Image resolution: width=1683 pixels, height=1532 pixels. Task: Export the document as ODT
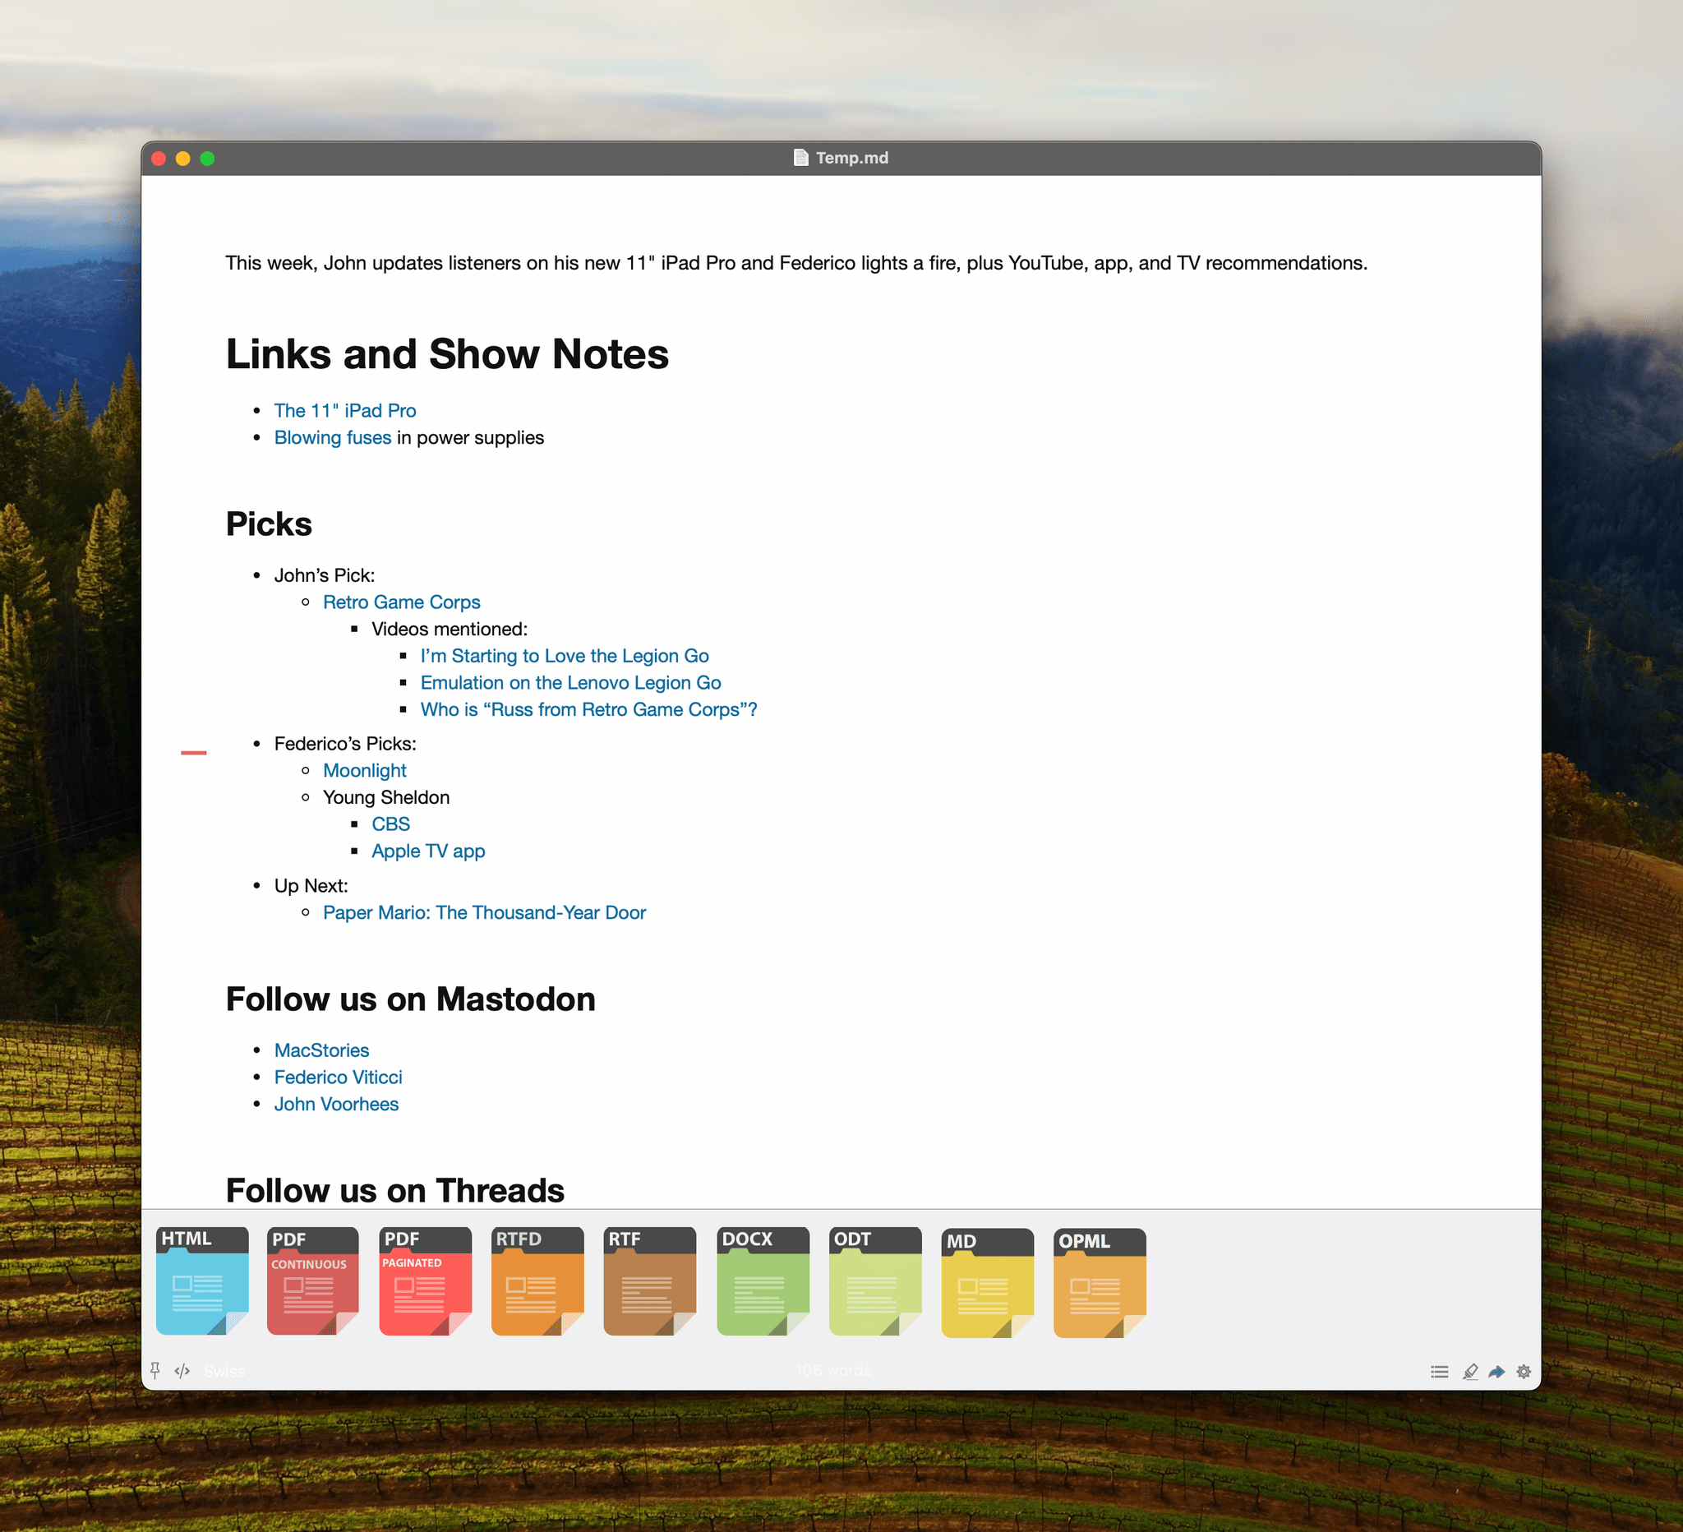875,1281
